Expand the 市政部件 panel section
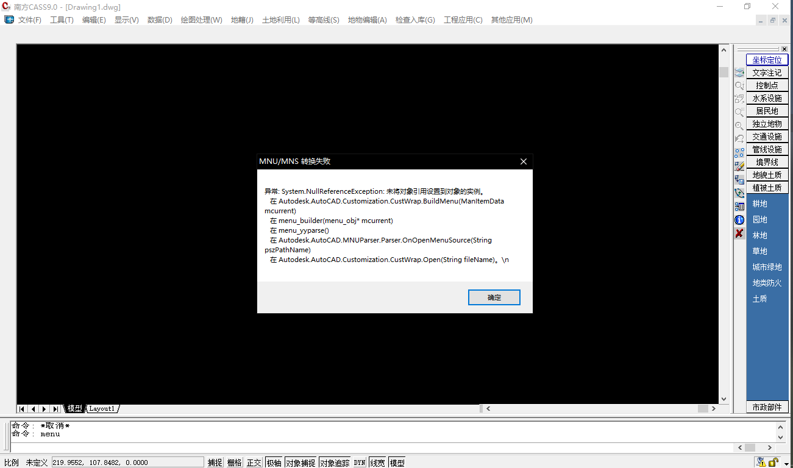Viewport: 793px width, 468px height. (767, 407)
